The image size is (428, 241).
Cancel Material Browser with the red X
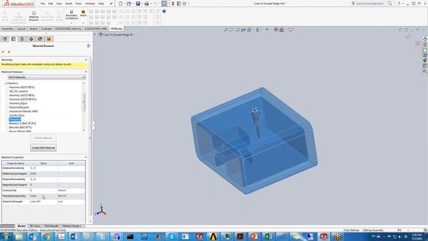[9, 52]
